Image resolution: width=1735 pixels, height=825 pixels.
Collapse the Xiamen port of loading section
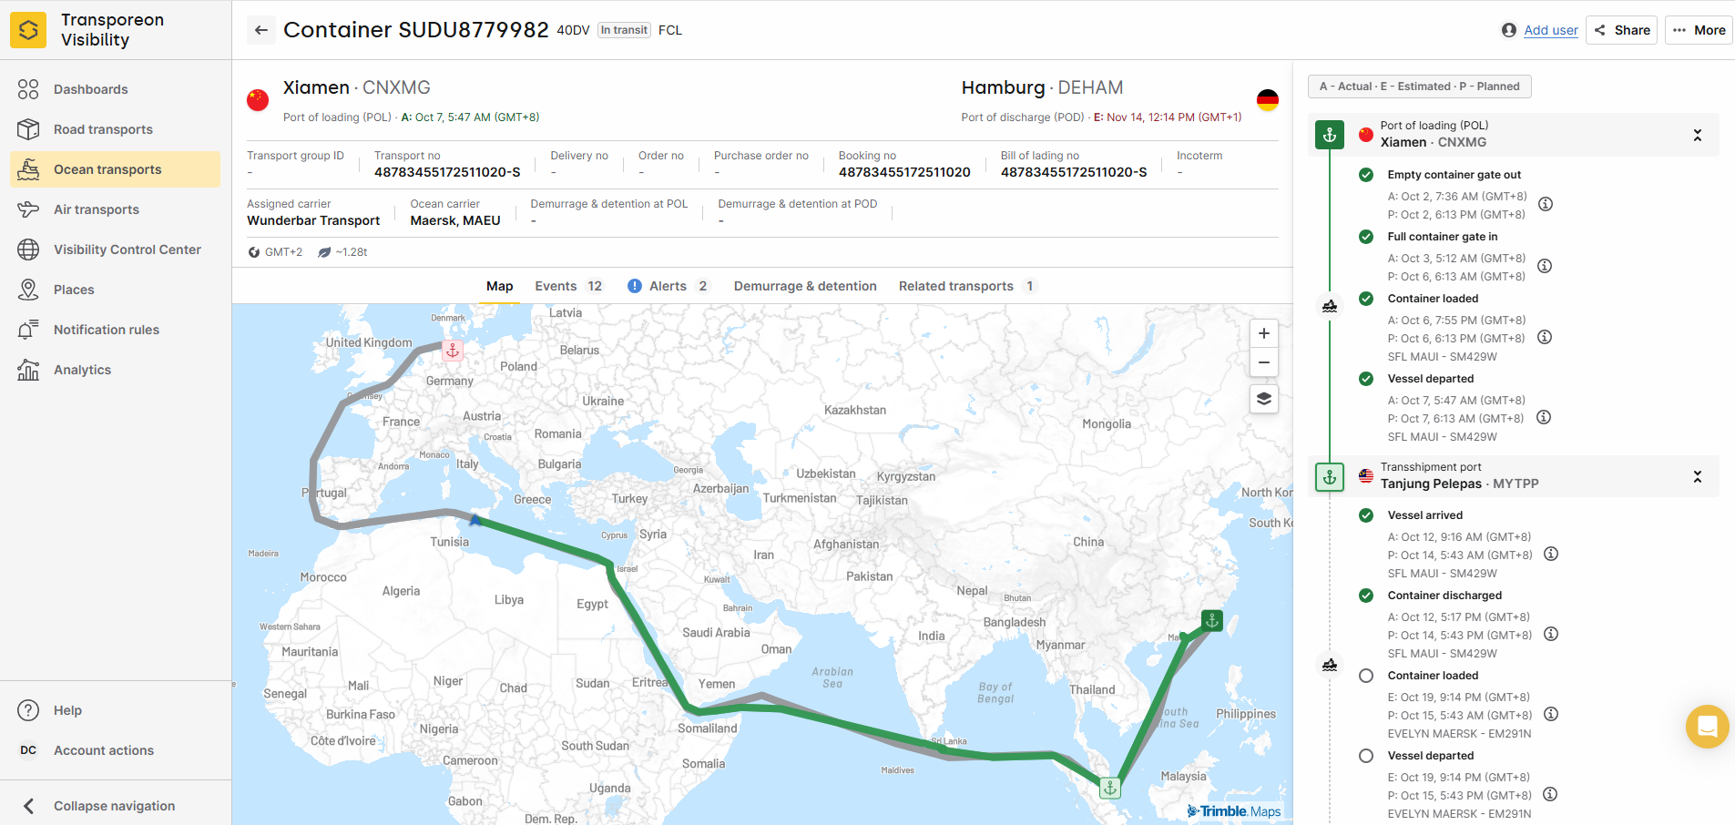1698,135
